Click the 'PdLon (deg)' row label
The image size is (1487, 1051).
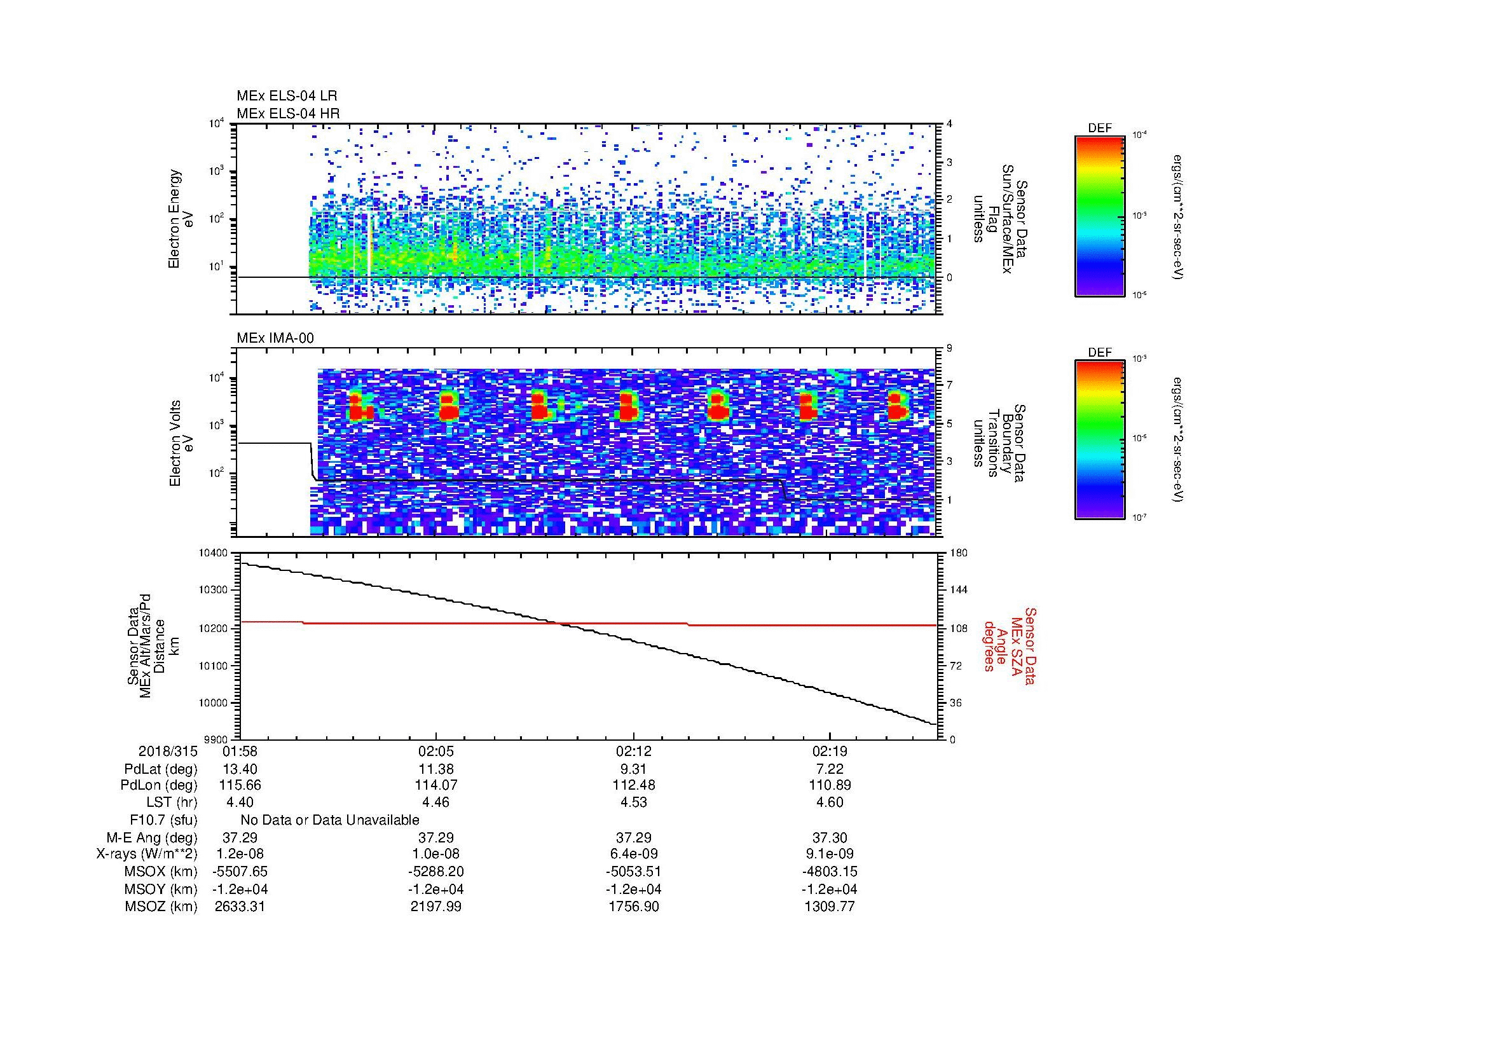[x=159, y=785]
